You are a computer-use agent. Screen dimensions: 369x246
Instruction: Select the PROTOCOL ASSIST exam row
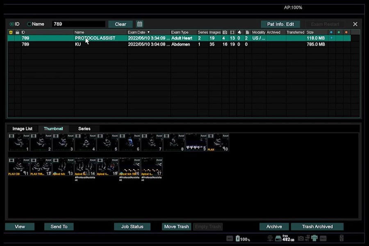179,38
